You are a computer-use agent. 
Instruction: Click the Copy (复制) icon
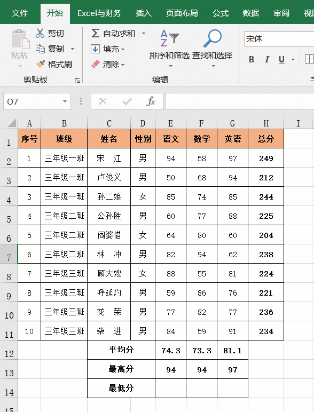tap(40, 49)
